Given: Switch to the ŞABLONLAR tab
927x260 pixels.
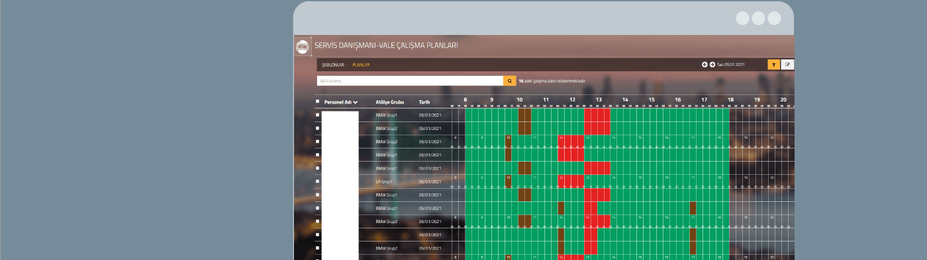Looking at the screenshot, I should click(x=333, y=65).
